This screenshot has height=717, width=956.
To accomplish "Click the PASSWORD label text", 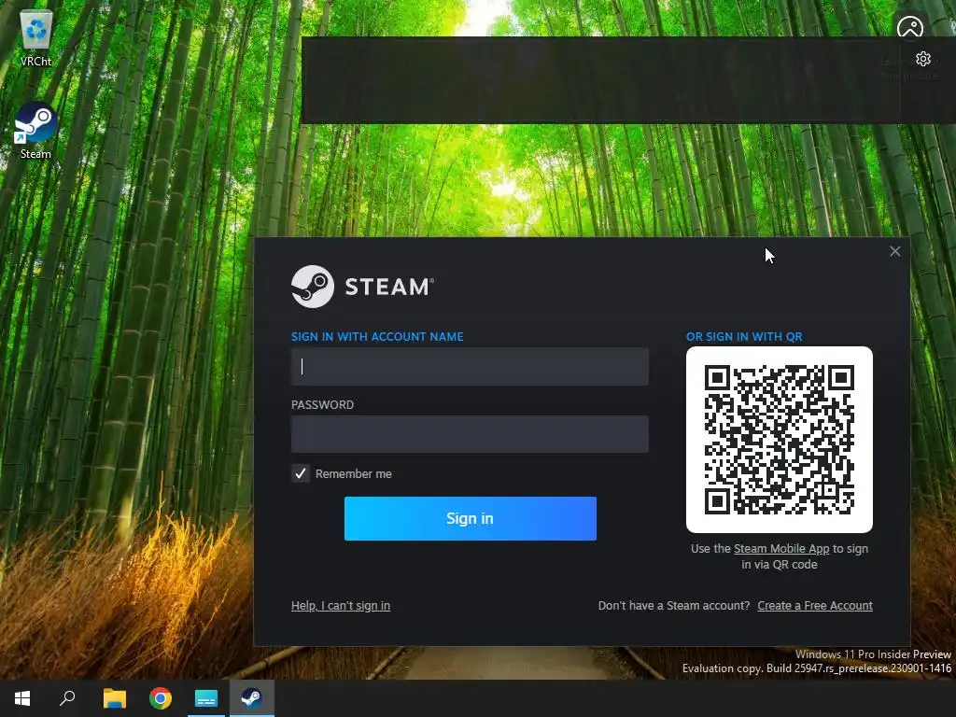I will 322,405.
